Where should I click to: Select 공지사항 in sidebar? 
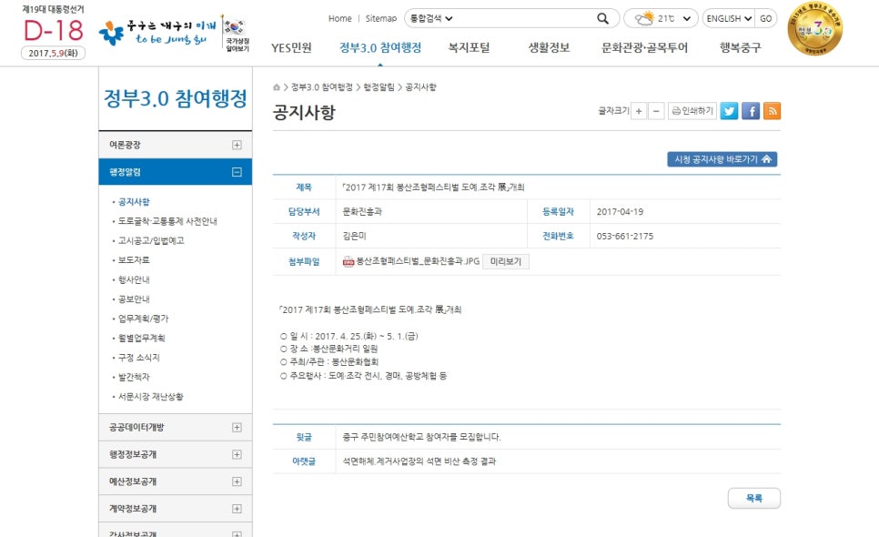pyautogui.click(x=134, y=202)
